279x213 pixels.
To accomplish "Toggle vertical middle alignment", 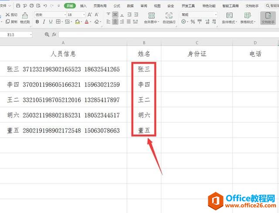I will point(115,14).
